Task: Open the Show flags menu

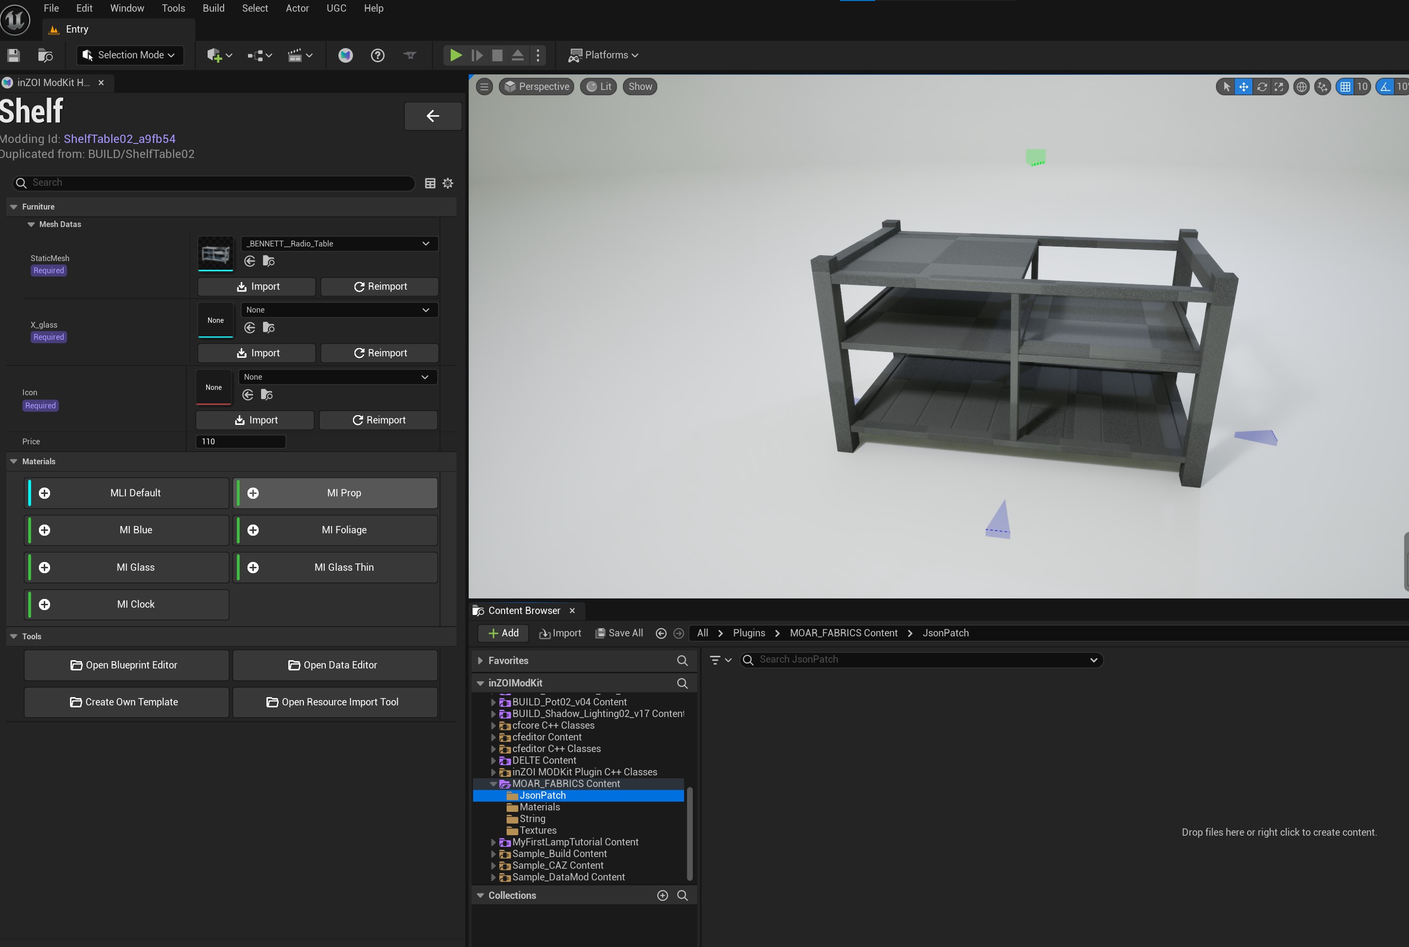Action: pos(640,87)
